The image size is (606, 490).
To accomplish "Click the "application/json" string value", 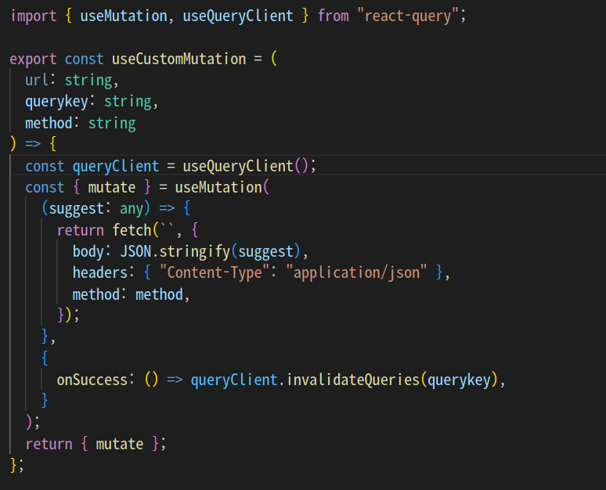I will (x=356, y=273).
